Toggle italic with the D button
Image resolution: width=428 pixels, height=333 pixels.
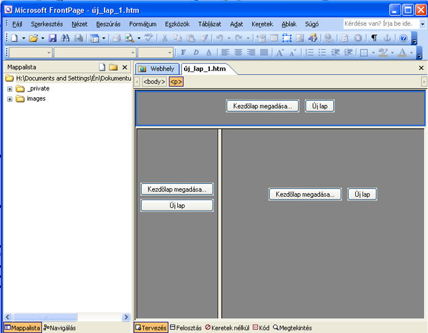point(196,53)
